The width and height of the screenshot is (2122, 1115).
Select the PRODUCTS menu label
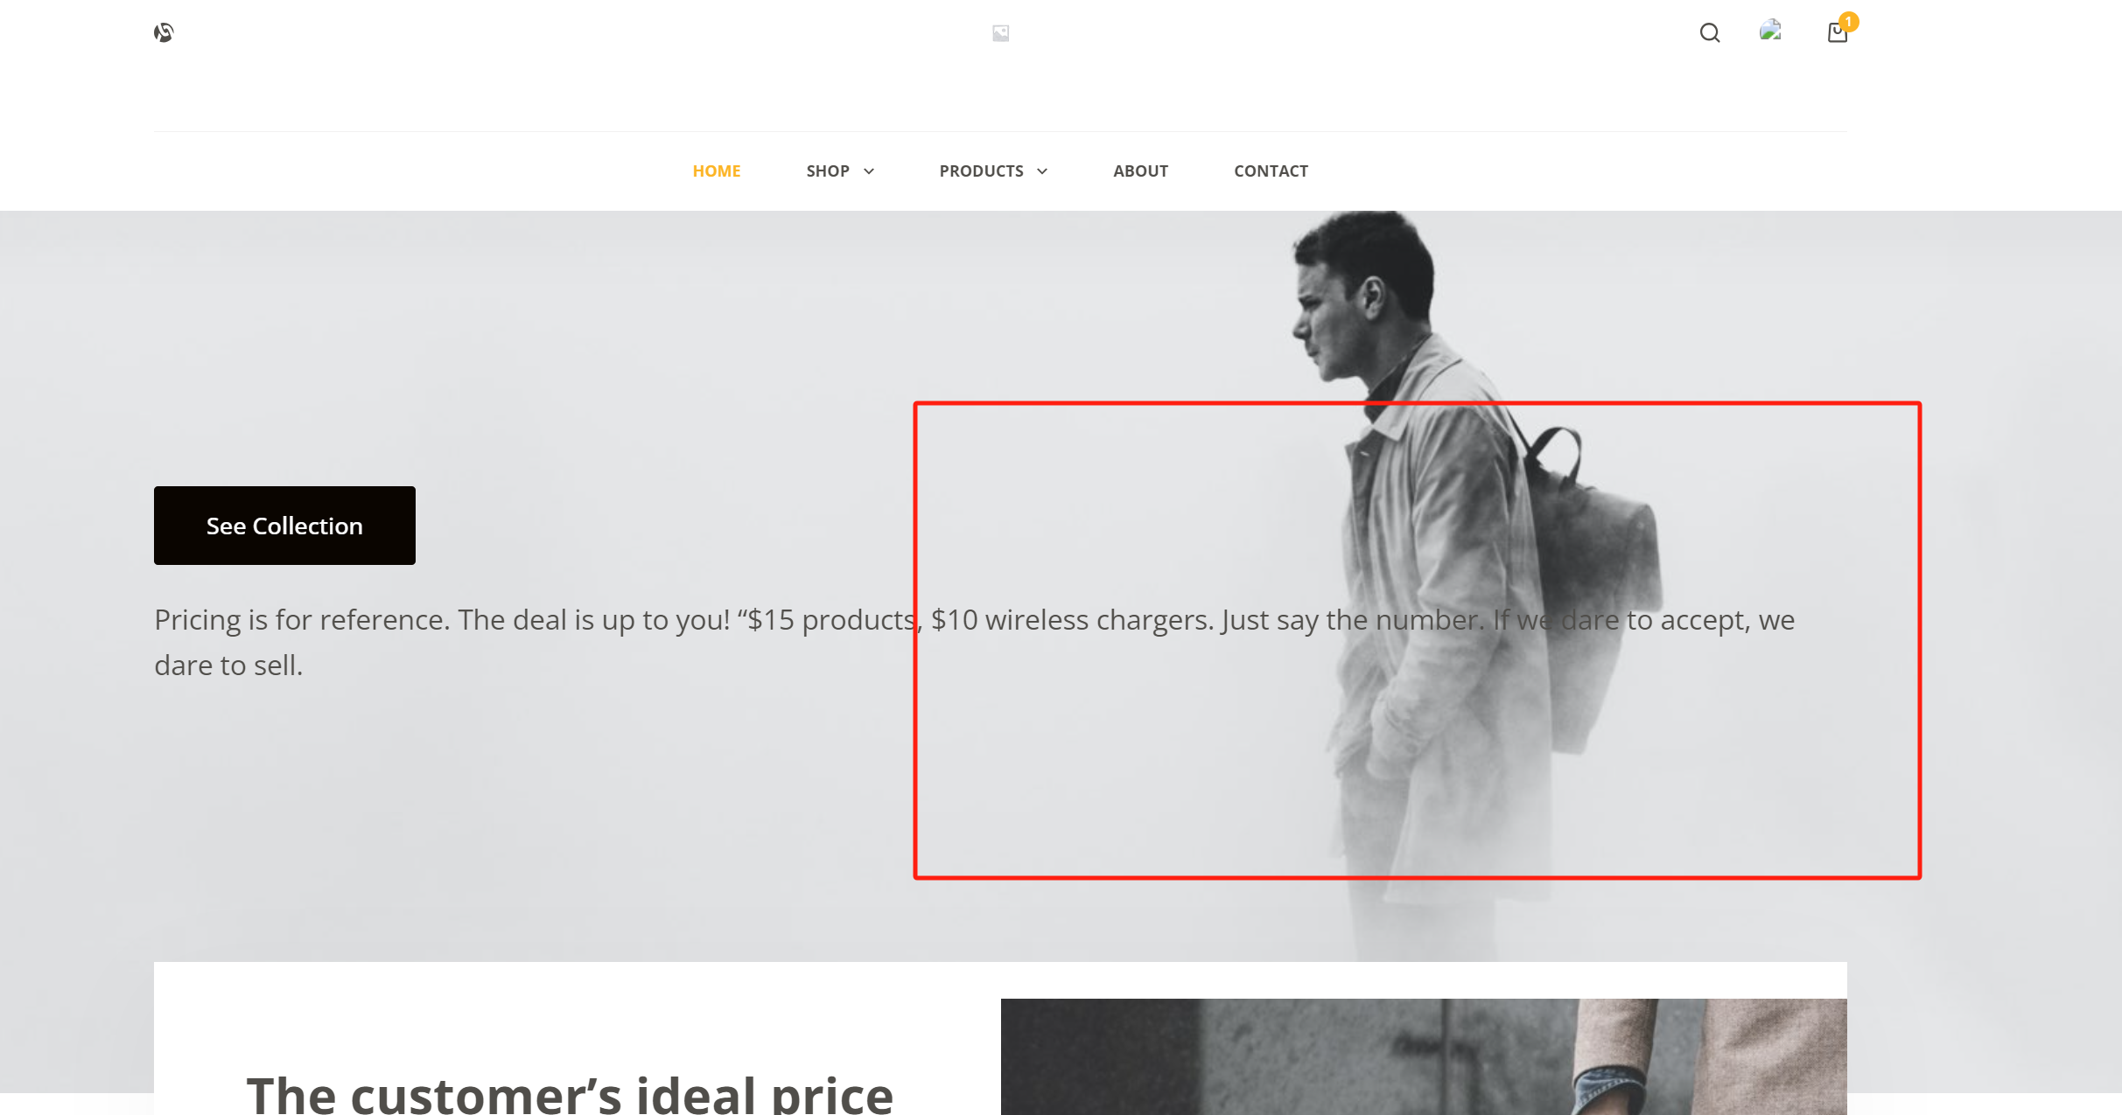coord(982,171)
